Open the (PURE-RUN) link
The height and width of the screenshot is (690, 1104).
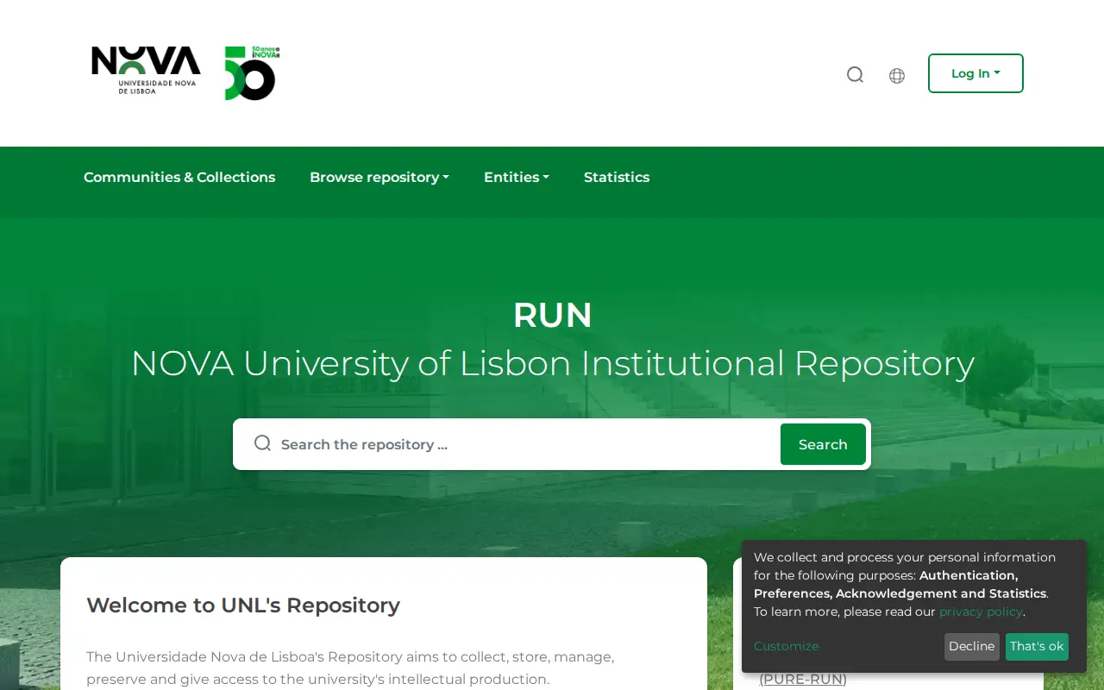803,680
